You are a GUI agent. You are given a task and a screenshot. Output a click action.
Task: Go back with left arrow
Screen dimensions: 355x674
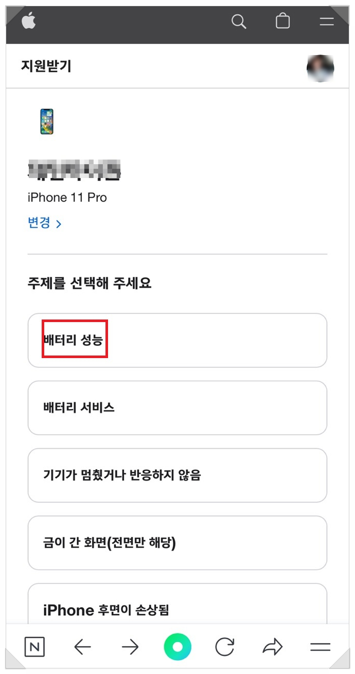point(82,647)
